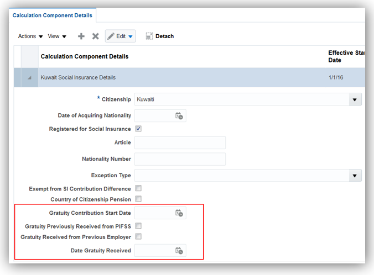Click the X delete row icon
The width and height of the screenshot is (374, 275).
(x=95, y=36)
